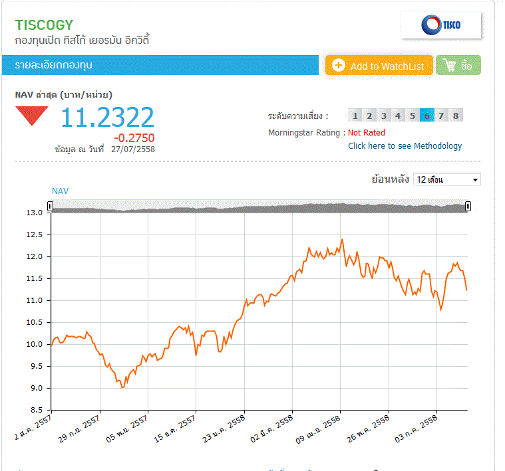Click the TISCO logo

[441, 25]
